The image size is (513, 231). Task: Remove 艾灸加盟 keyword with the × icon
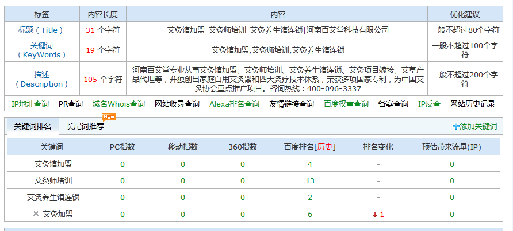point(36,214)
